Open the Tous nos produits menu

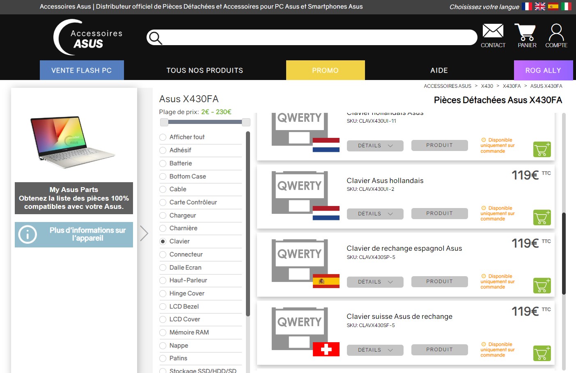pyautogui.click(x=204, y=70)
